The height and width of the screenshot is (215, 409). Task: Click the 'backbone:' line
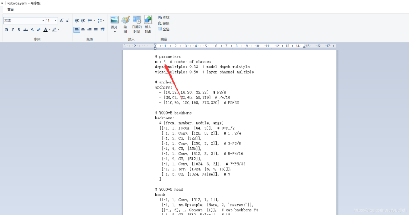coord(164,118)
